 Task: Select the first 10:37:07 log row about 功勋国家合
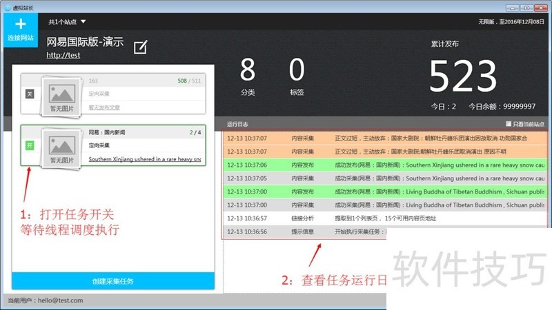385,138
